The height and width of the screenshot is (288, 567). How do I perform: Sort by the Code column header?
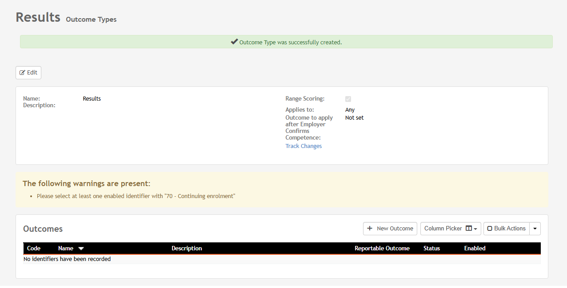coord(34,249)
